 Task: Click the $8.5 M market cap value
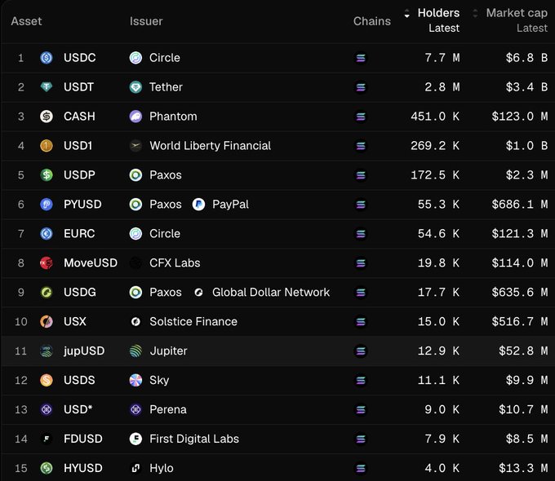click(526, 439)
